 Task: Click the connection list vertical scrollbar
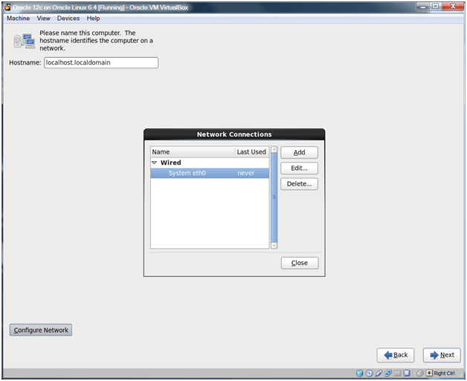(x=274, y=198)
